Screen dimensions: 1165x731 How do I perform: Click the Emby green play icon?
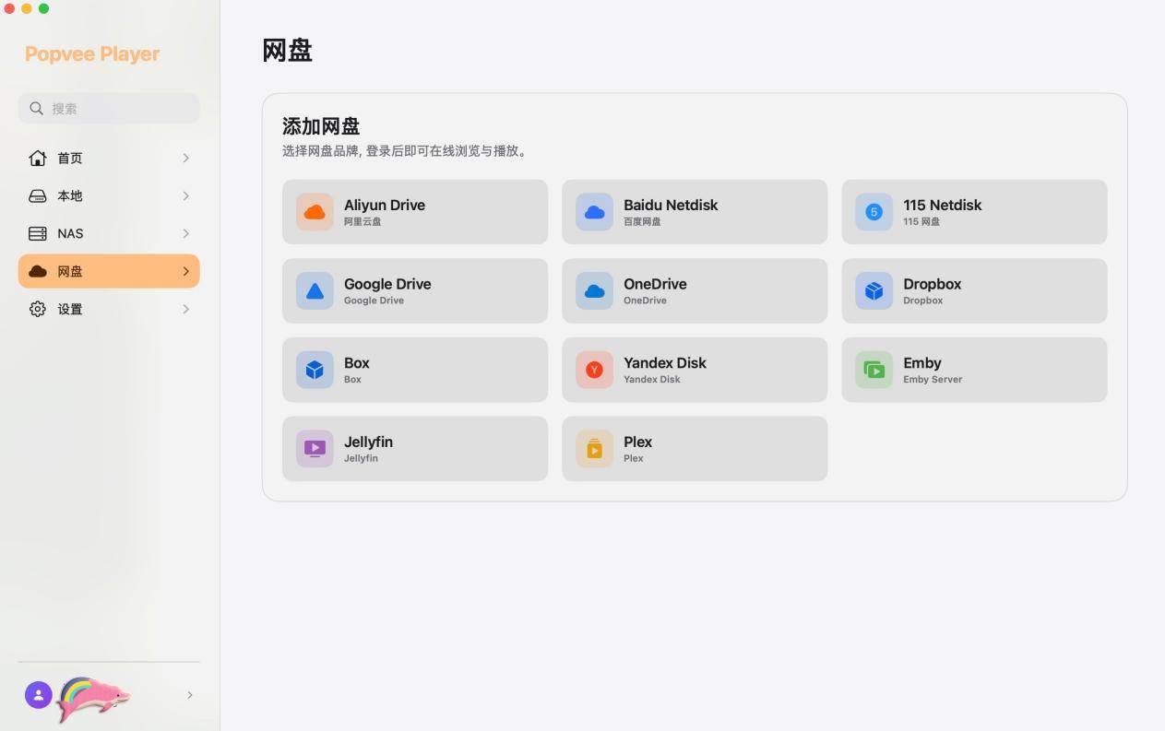[x=874, y=370]
